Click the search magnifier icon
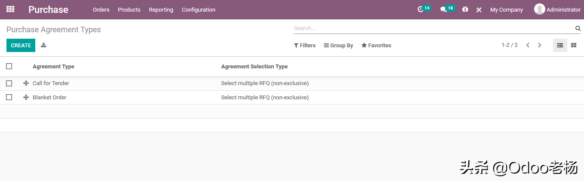The width and height of the screenshot is (584, 181). click(578, 28)
